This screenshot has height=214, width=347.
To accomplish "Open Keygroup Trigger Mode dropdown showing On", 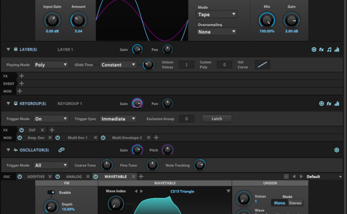I will click(51, 119).
